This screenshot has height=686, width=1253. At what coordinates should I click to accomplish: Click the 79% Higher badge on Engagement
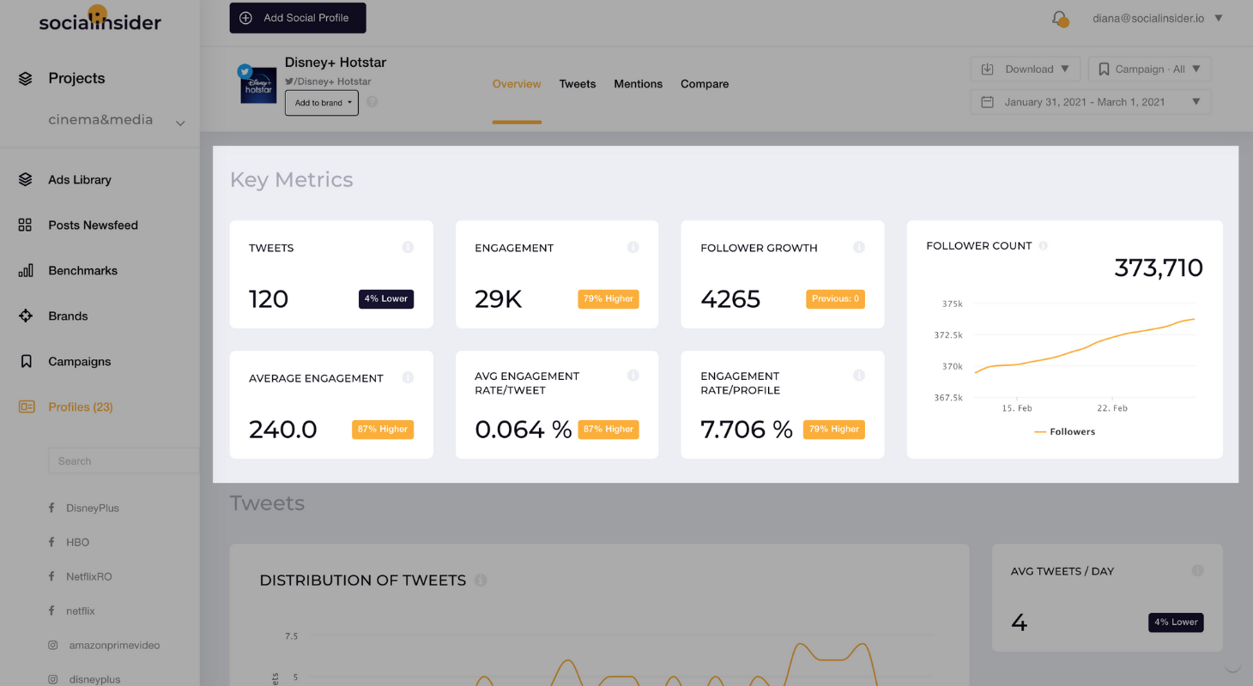(608, 298)
